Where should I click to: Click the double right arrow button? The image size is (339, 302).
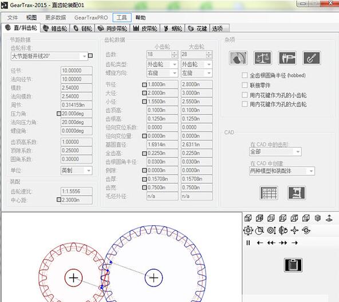283,243
